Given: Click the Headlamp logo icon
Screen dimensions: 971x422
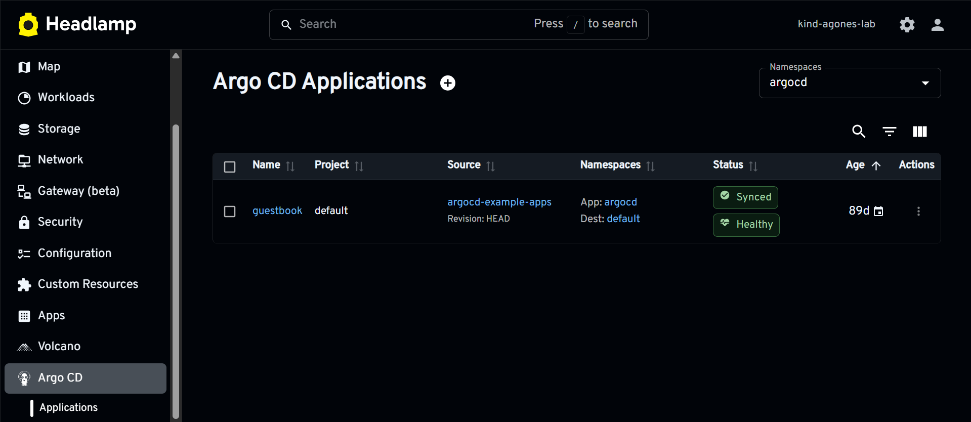Looking at the screenshot, I should point(28,24).
